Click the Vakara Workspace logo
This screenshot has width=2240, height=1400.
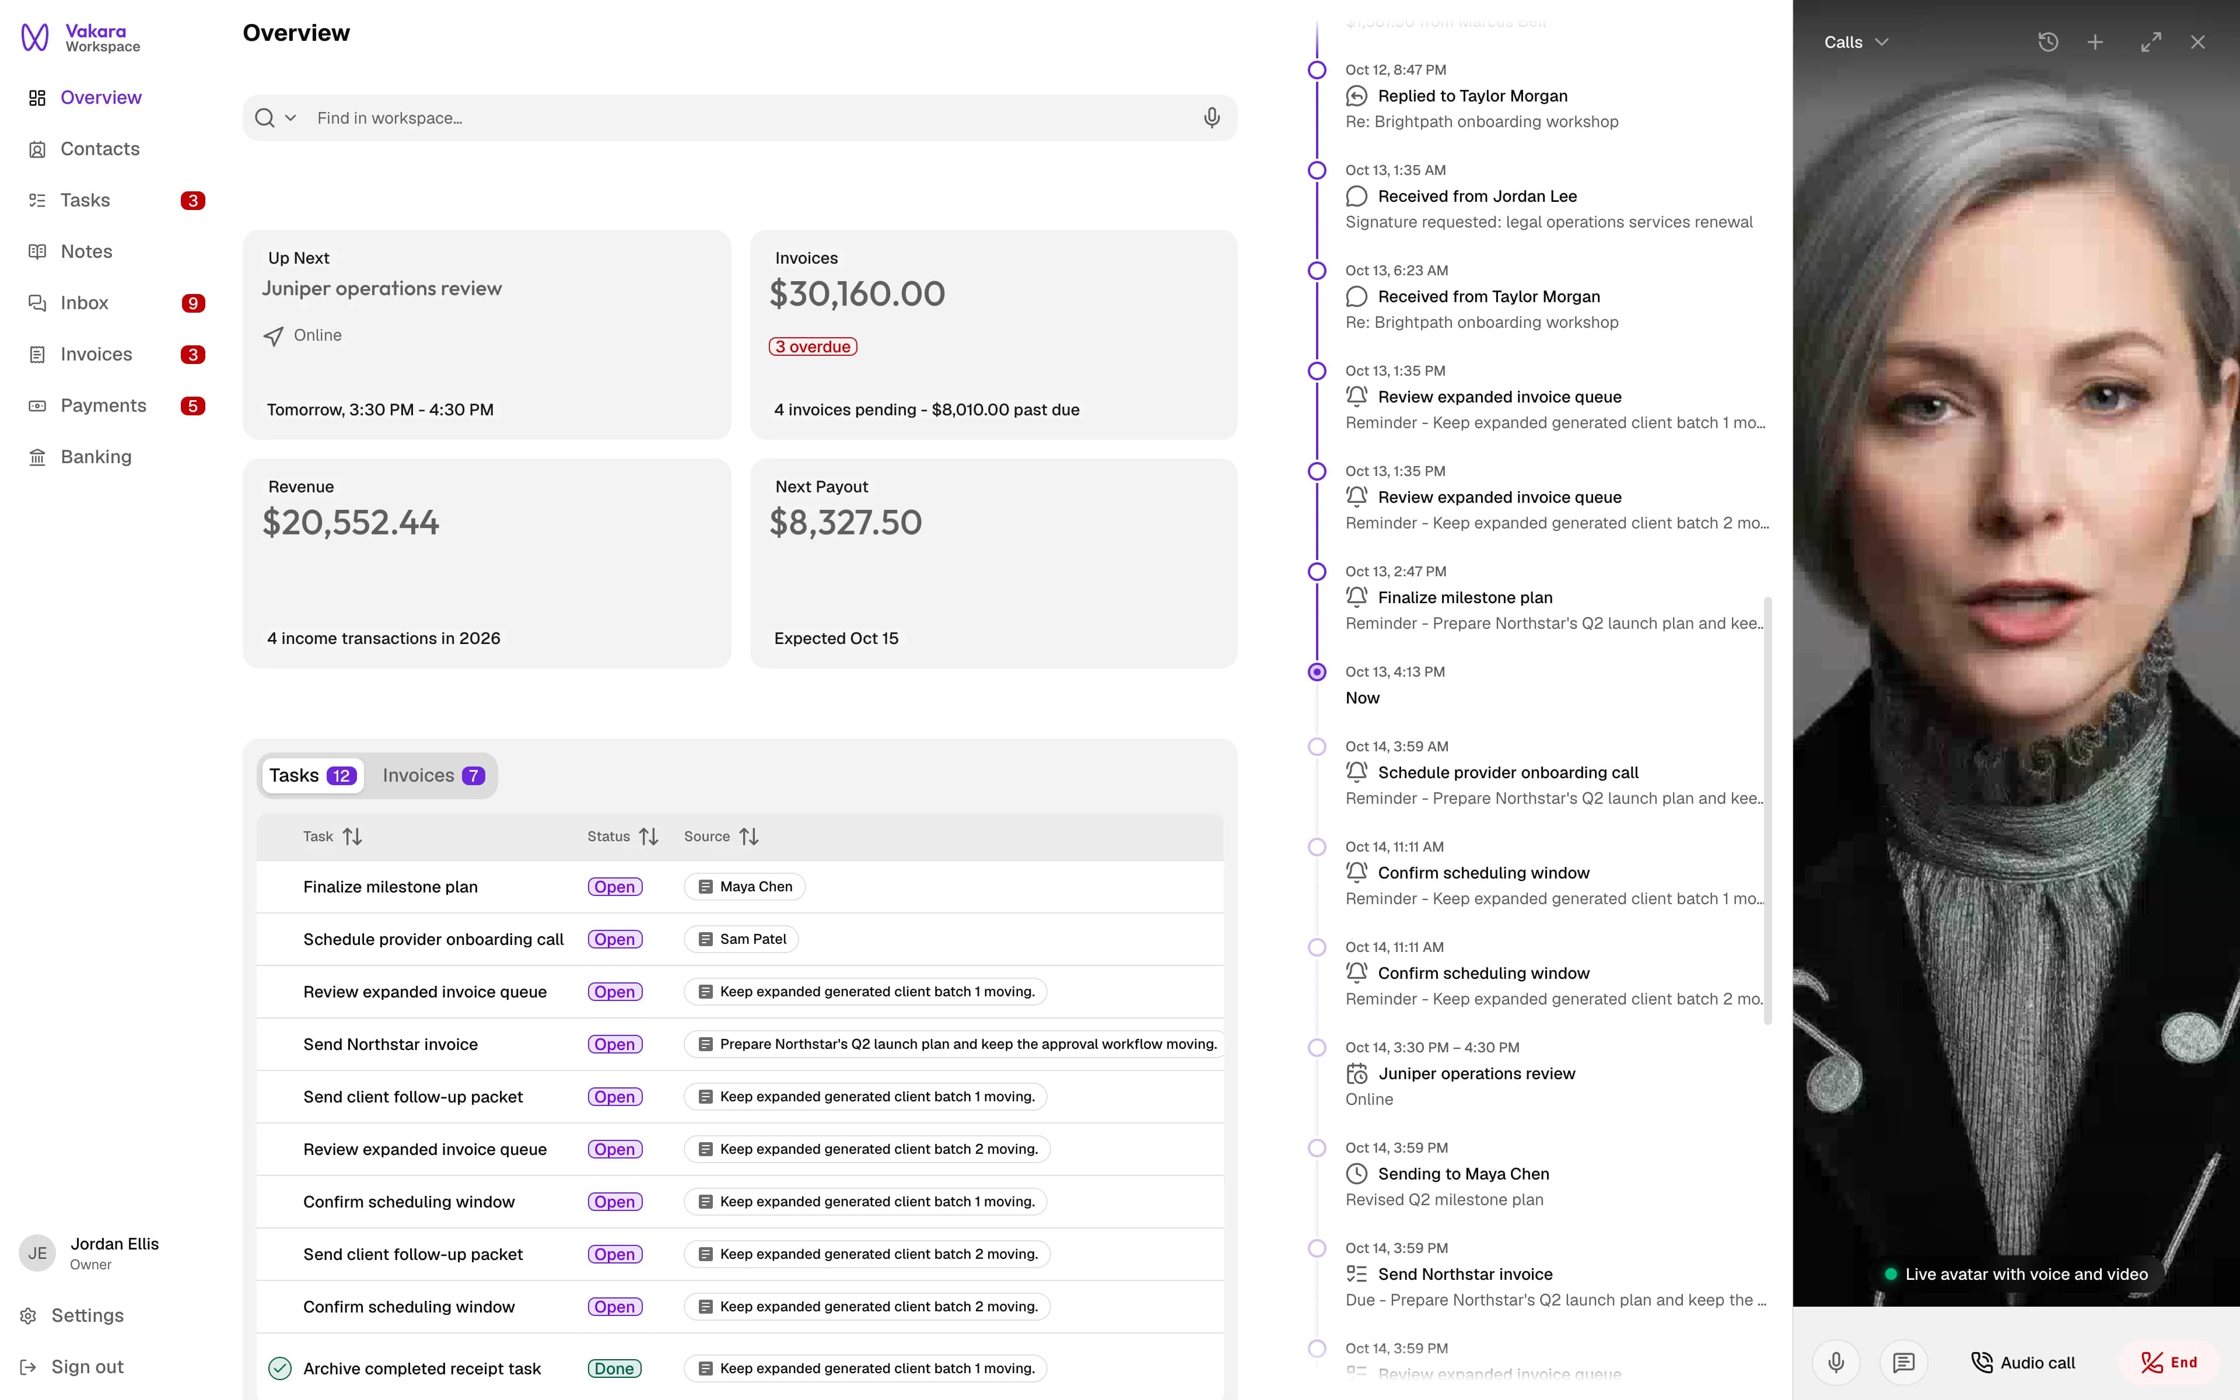point(80,38)
